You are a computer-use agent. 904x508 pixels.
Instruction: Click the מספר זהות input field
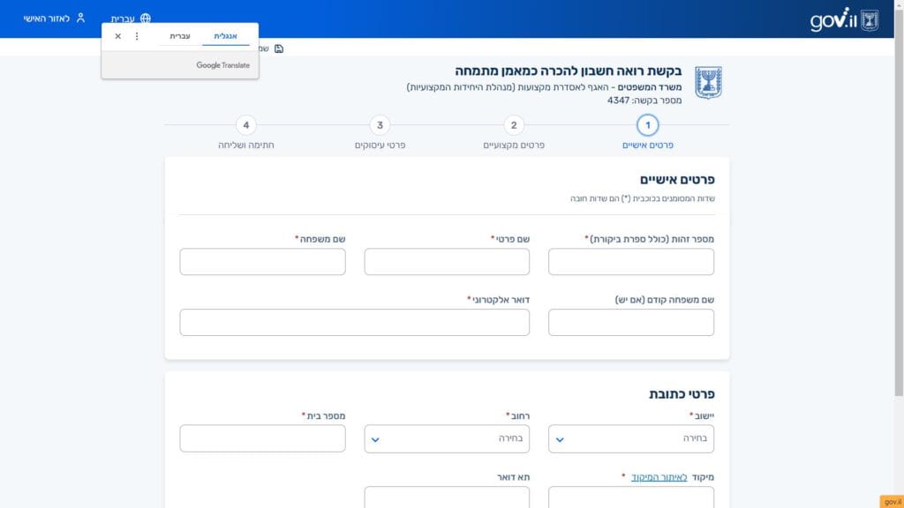click(x=630, y=262)
